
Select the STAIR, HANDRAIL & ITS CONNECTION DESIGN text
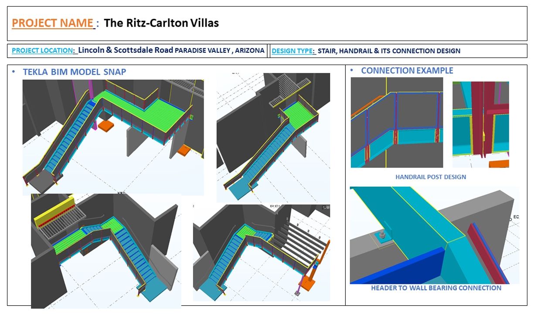[x=389, y=51]
